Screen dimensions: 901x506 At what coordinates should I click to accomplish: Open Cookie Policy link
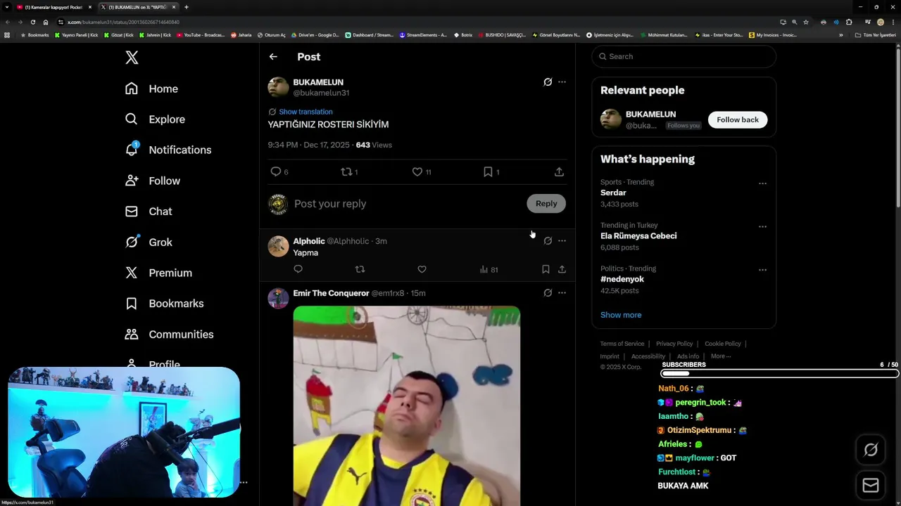723,344
